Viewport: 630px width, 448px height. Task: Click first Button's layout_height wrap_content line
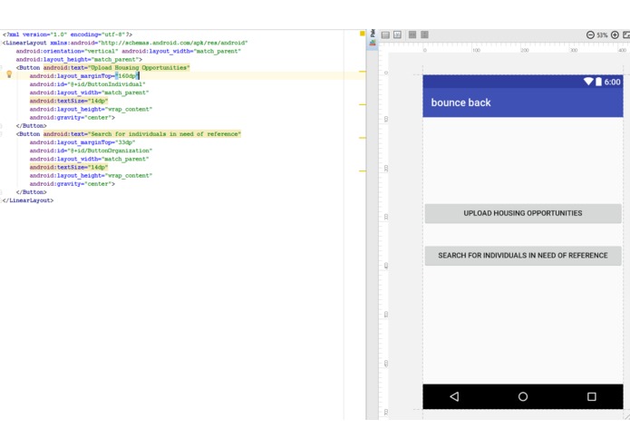click(91, 110)
